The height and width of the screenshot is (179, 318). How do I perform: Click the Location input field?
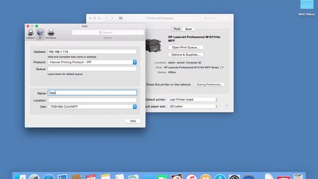(92, 100)
